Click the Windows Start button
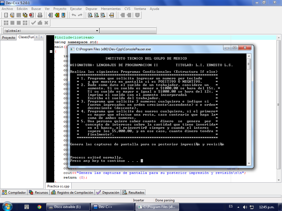Viewport: 282px width, 211px height. (x=7, y=206)
